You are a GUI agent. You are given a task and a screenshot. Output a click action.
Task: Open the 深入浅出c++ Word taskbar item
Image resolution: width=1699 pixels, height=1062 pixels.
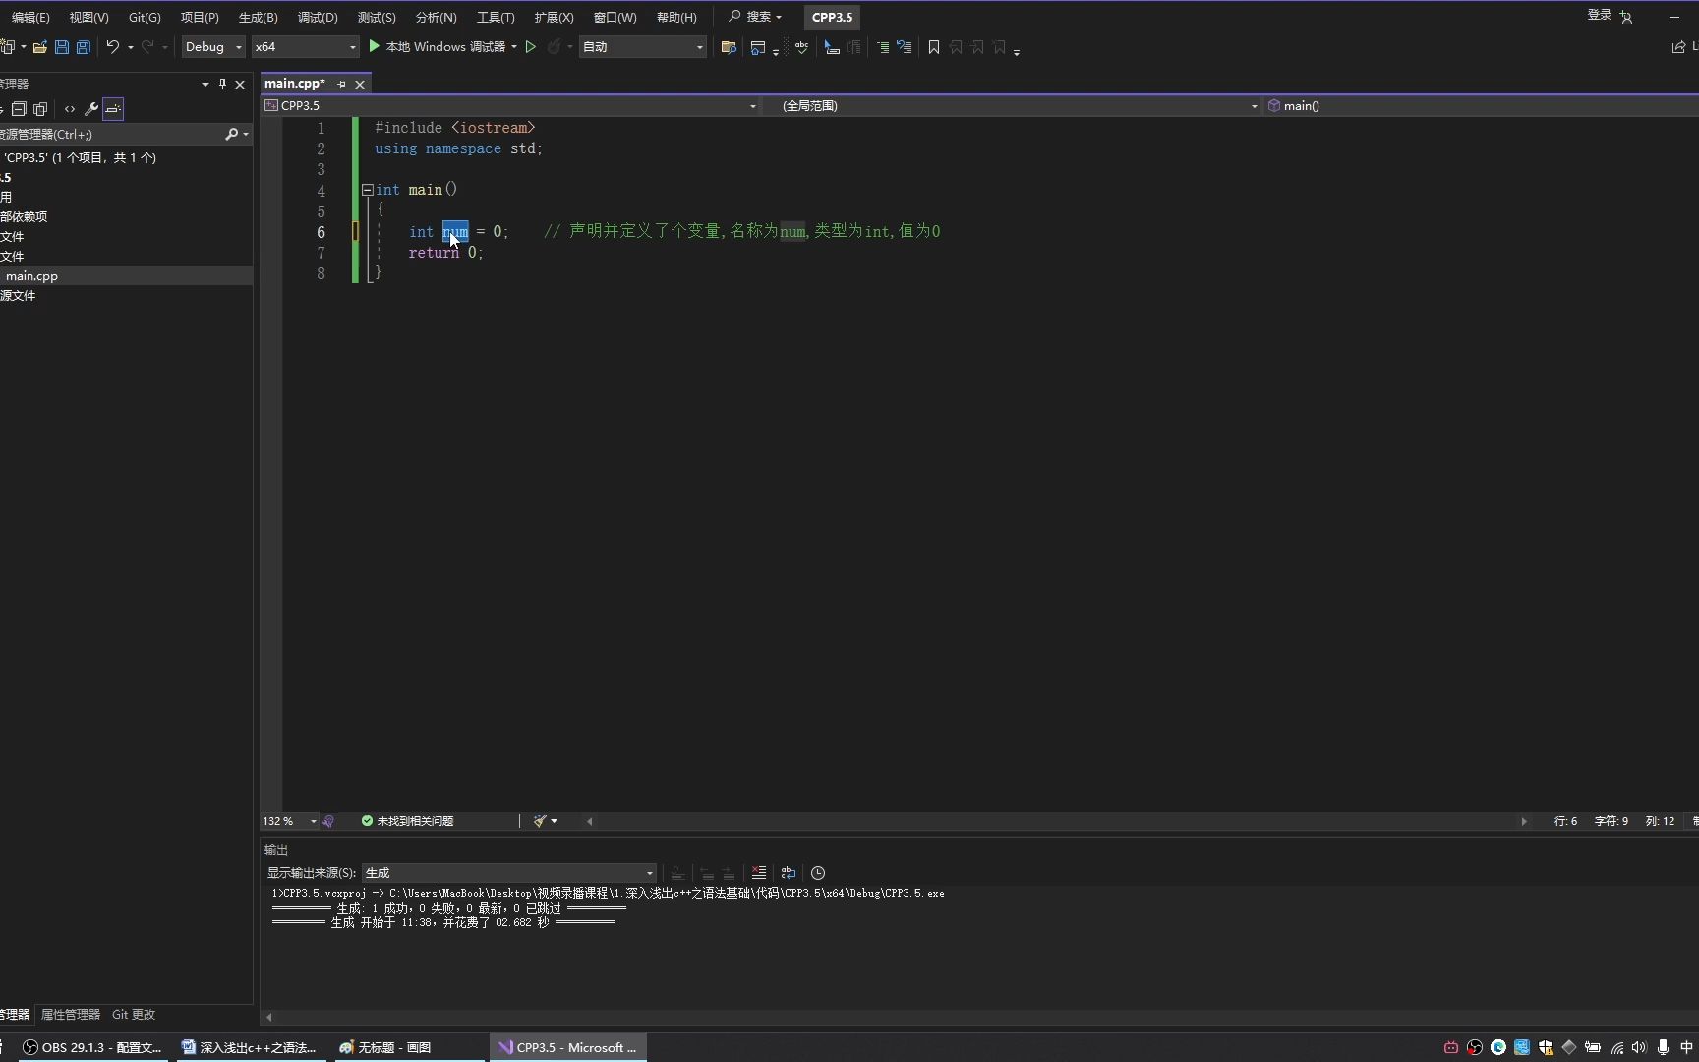tap(250, 1047)
